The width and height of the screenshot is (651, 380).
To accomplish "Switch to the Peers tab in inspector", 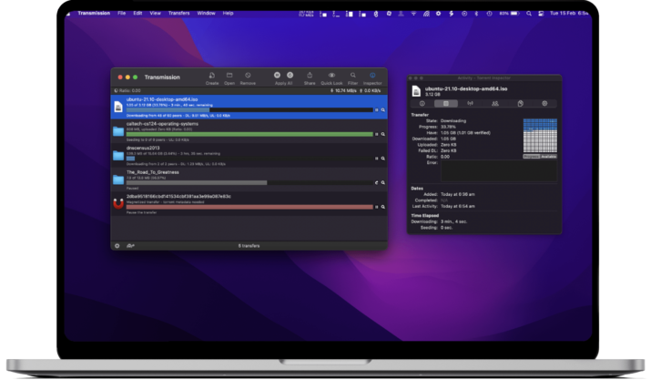I will [494, 104].
